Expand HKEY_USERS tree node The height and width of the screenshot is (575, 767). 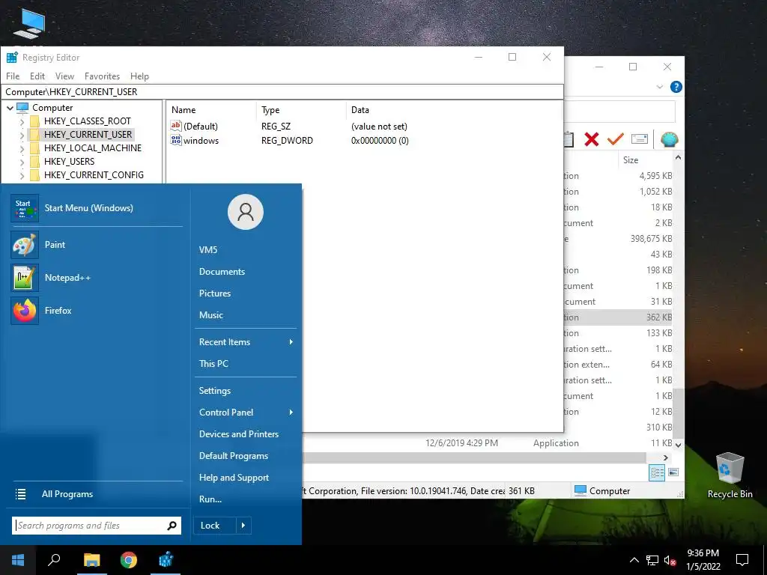pyautogui.click(x=22, y=162)
